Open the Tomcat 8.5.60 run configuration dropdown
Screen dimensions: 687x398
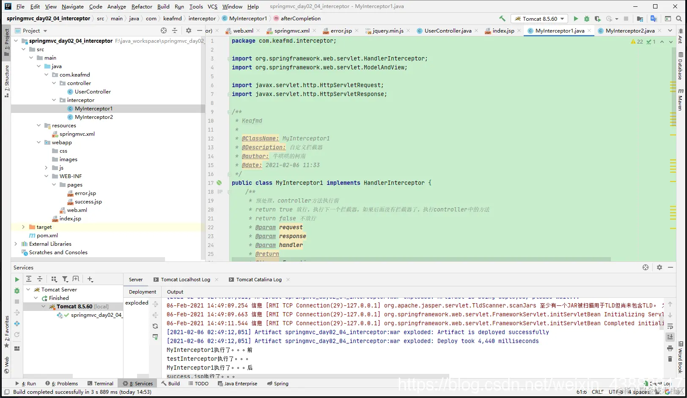tap(539, 19)
